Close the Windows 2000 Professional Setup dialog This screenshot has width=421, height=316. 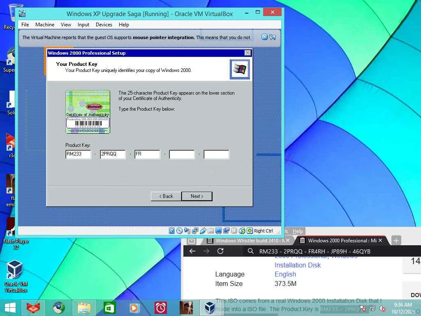pos(248,53)
